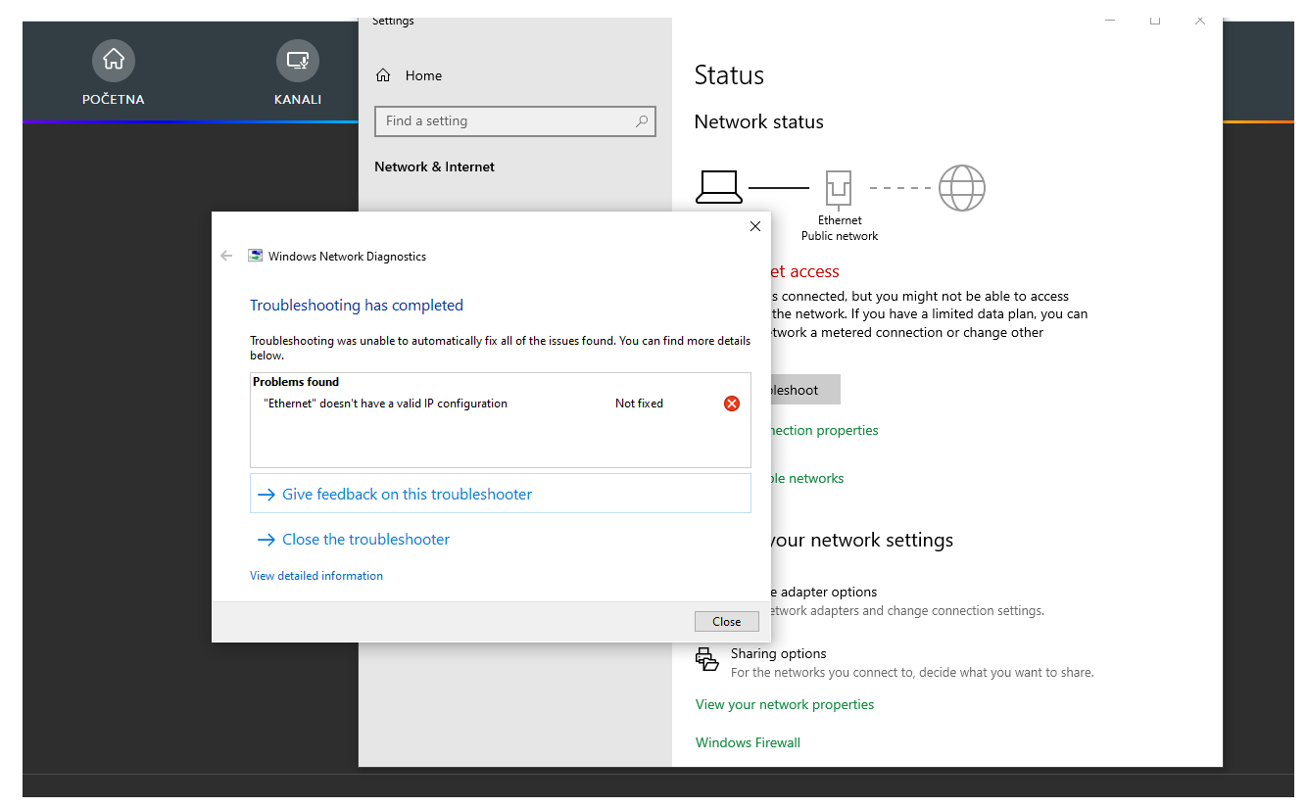
Task: Click red error icon next to Not fixed
Action: [x=732, y=404]
